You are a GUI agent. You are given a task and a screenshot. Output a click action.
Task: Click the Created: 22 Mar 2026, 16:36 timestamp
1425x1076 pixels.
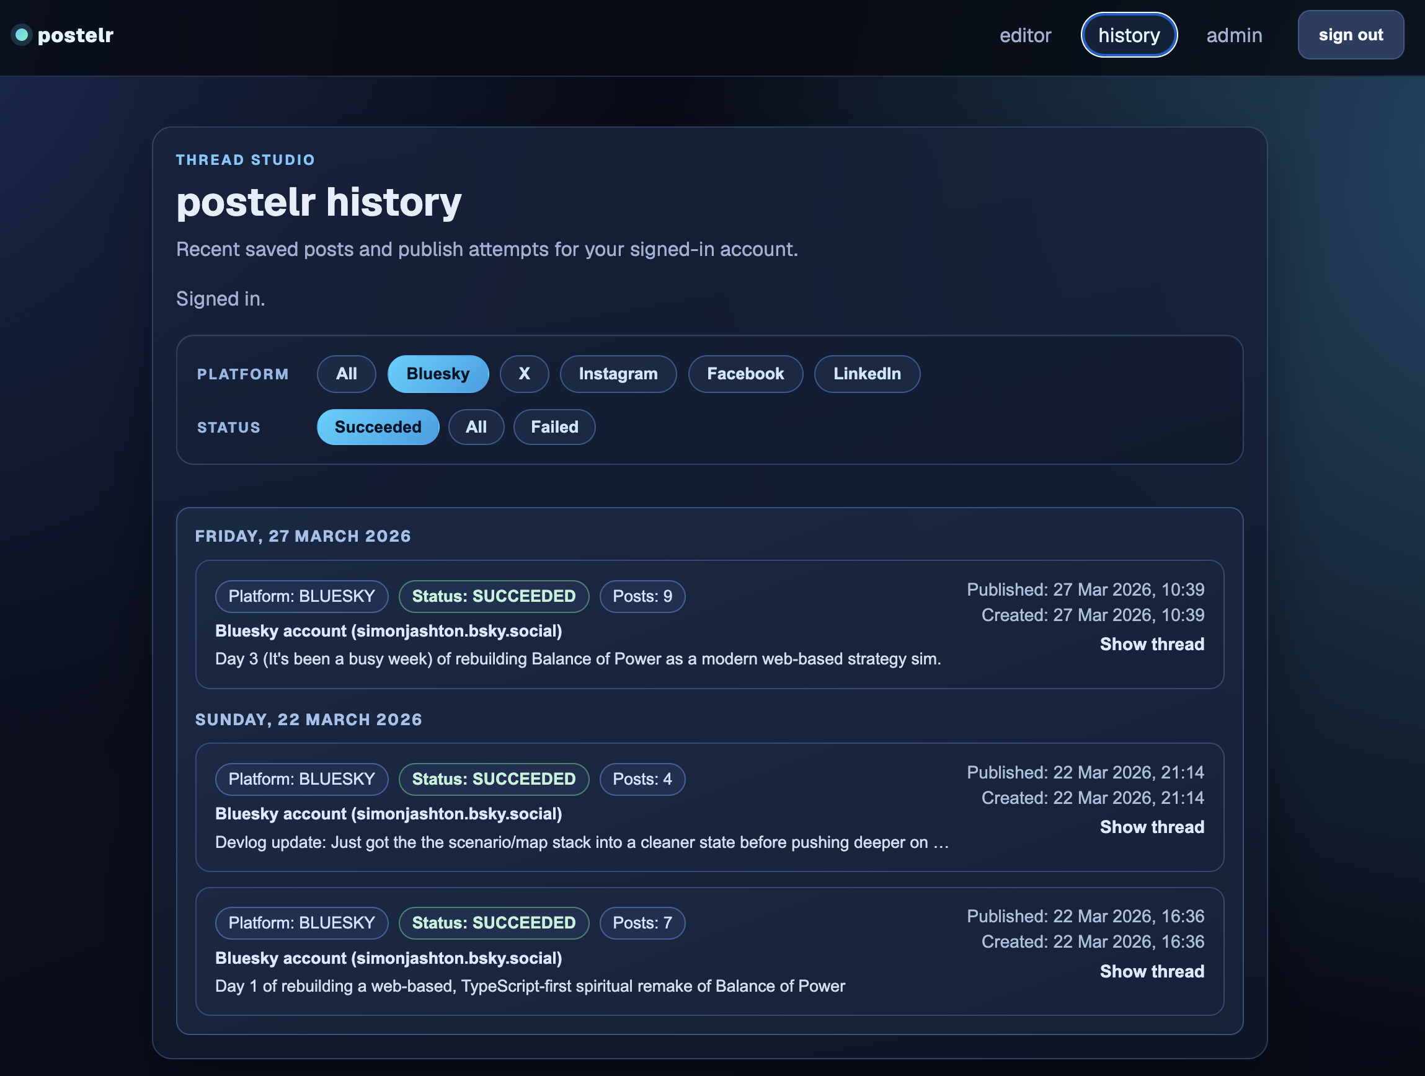coord(1093,941)
